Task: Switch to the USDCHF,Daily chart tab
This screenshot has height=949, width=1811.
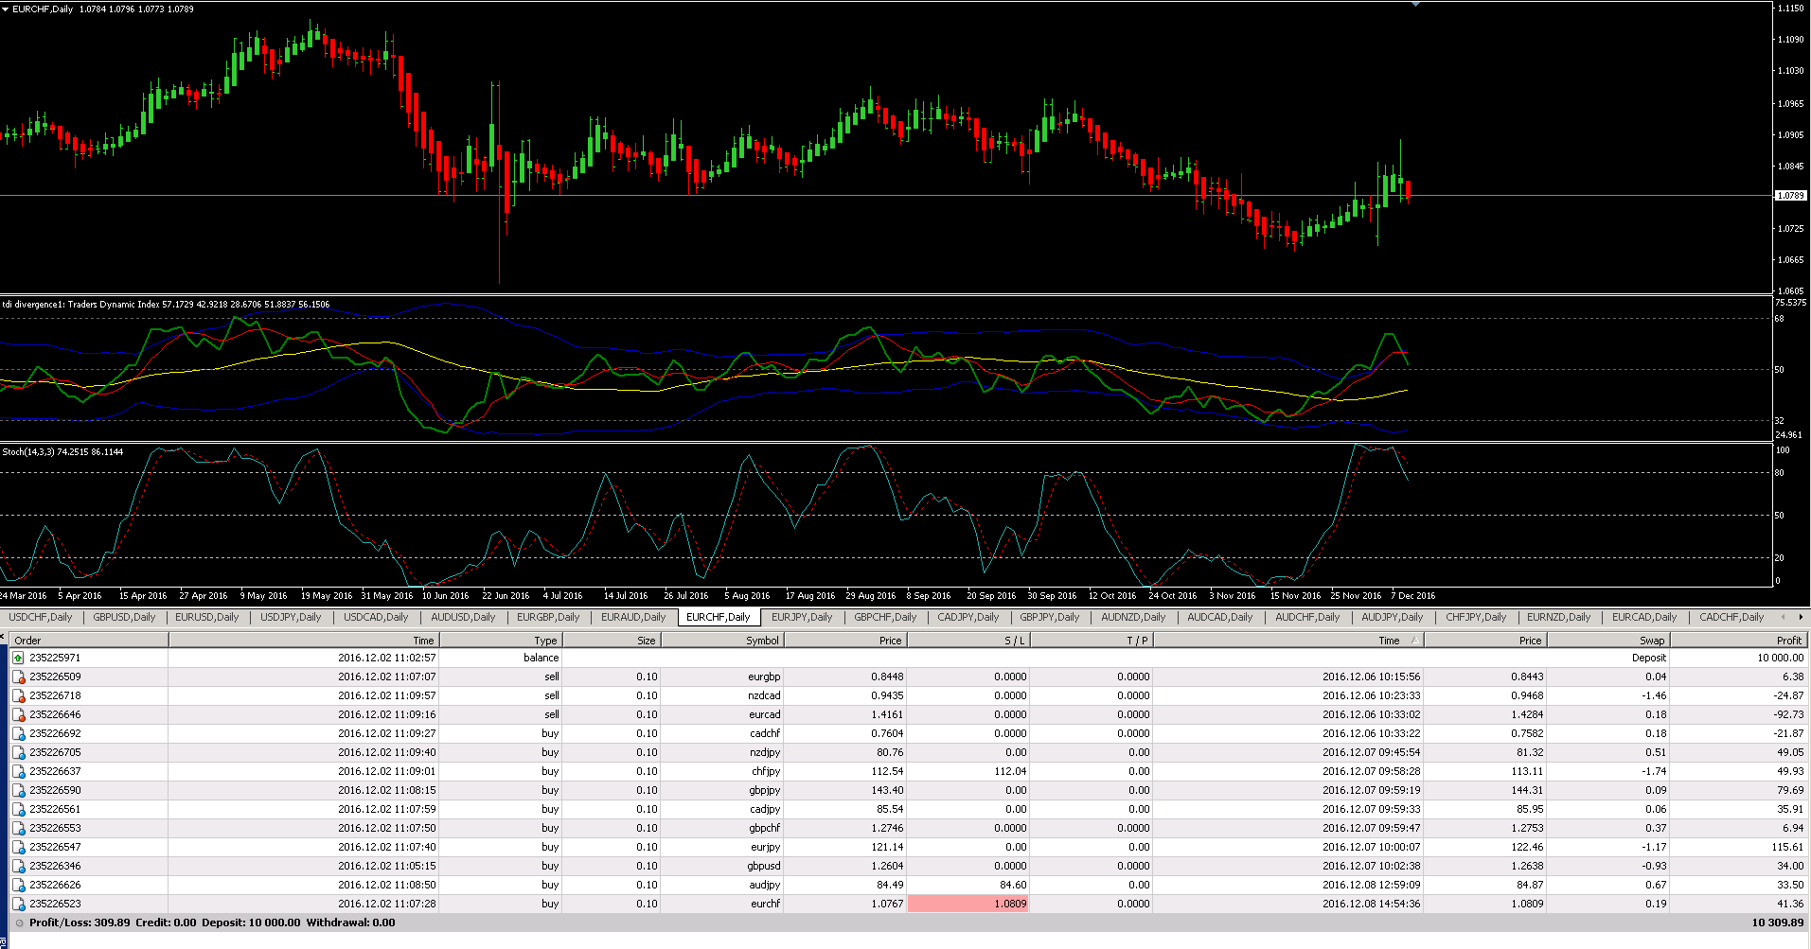Action: pyautogui.click(x=41, y=617)
